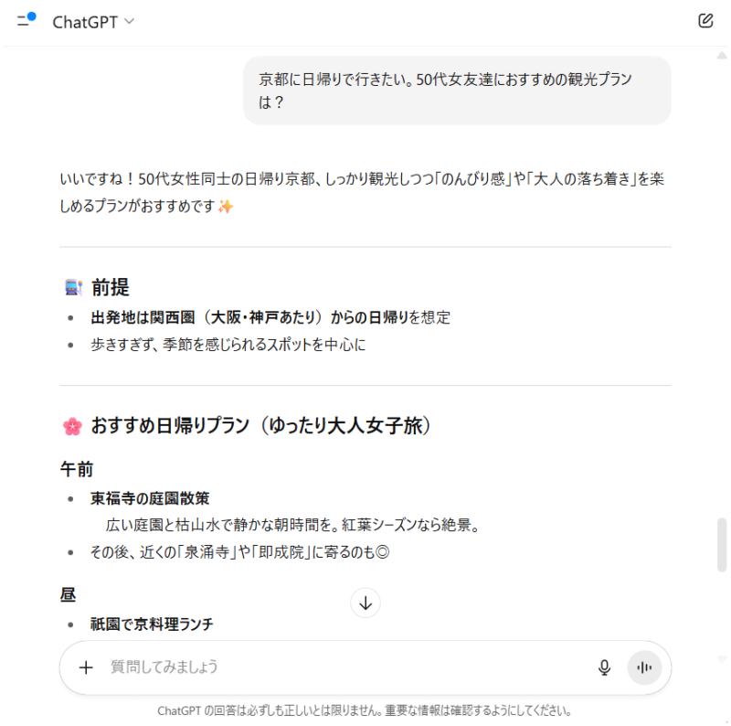Screen dimensions: 731x726
Task: Click the 前提 heading text
Action: (110, 288)
